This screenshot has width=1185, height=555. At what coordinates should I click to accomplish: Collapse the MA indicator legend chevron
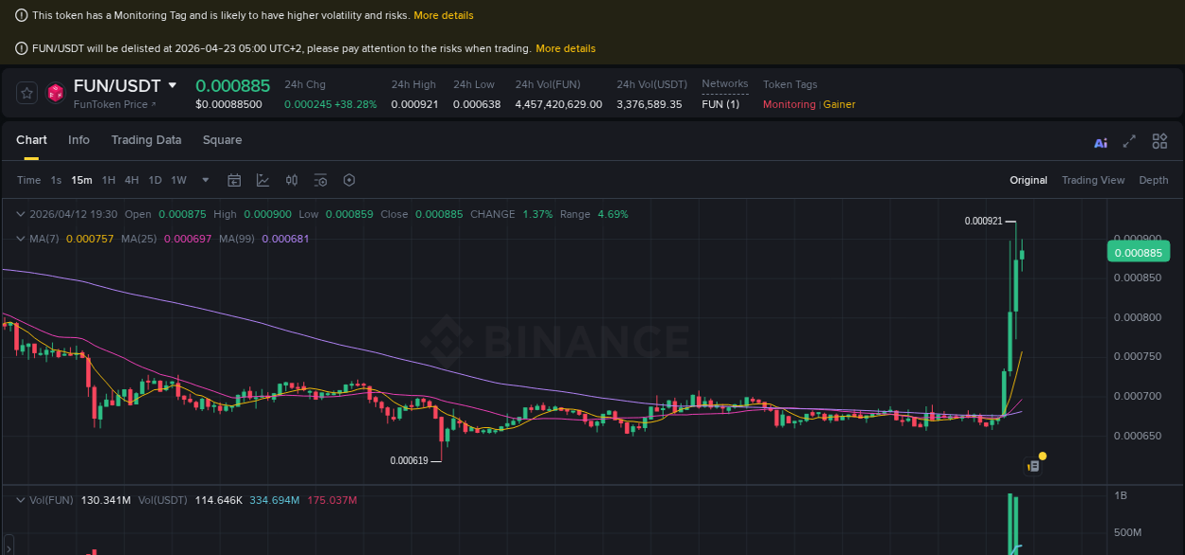[21, 238]
